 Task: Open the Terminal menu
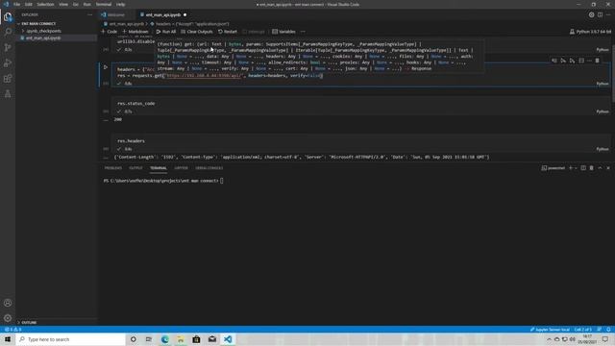coord(104,4)
